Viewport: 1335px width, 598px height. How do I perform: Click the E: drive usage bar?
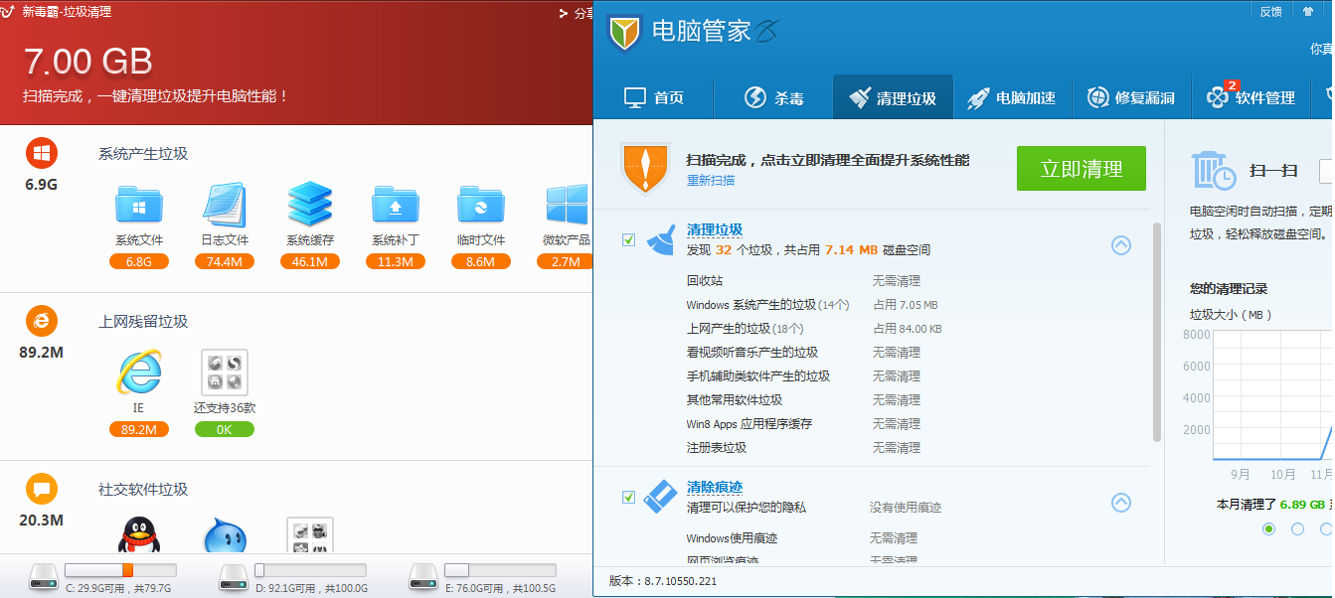point(500,570)
